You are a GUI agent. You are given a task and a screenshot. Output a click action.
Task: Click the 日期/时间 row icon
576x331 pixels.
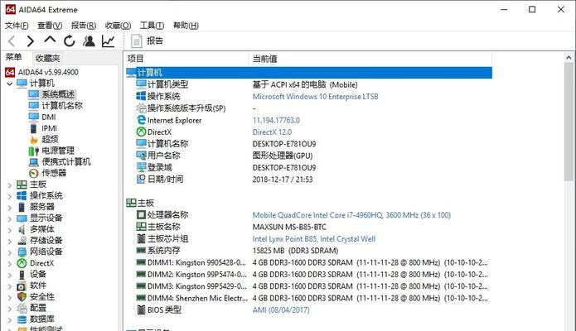point(141,179)
